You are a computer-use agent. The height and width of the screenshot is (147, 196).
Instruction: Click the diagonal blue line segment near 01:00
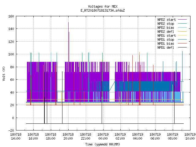click(x=112, y=86)
